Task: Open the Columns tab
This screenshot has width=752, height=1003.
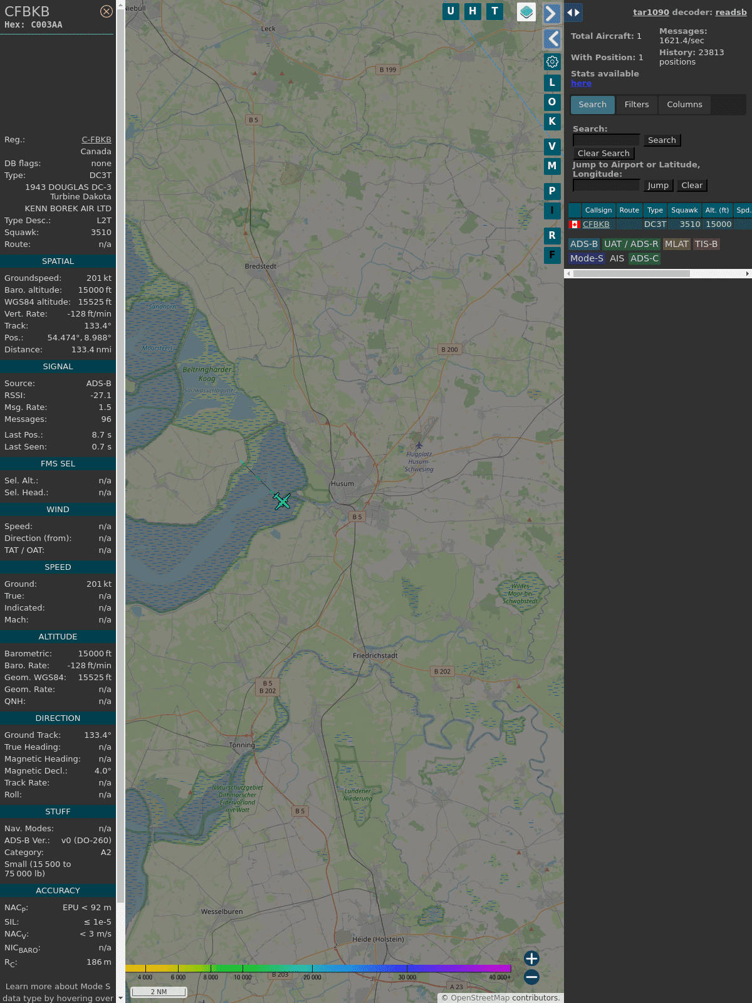Action: [x=684, y=105]
